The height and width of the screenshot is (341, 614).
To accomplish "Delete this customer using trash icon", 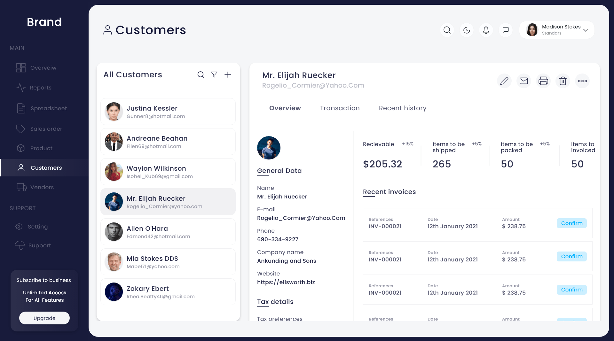I will [x=563, y=81].
